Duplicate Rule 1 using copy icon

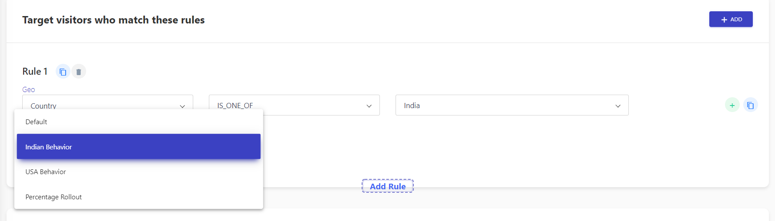tap(63, 72)
